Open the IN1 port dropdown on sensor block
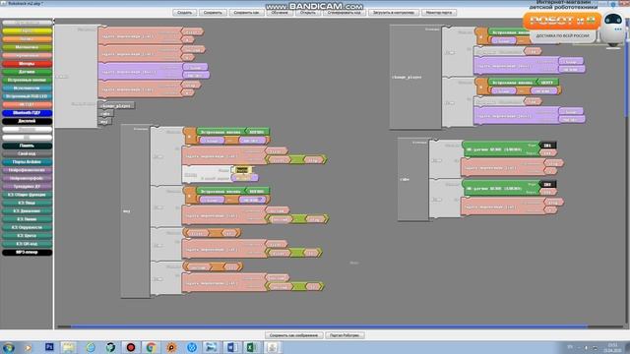The image size is (630, 354). [x=547, y=145]
